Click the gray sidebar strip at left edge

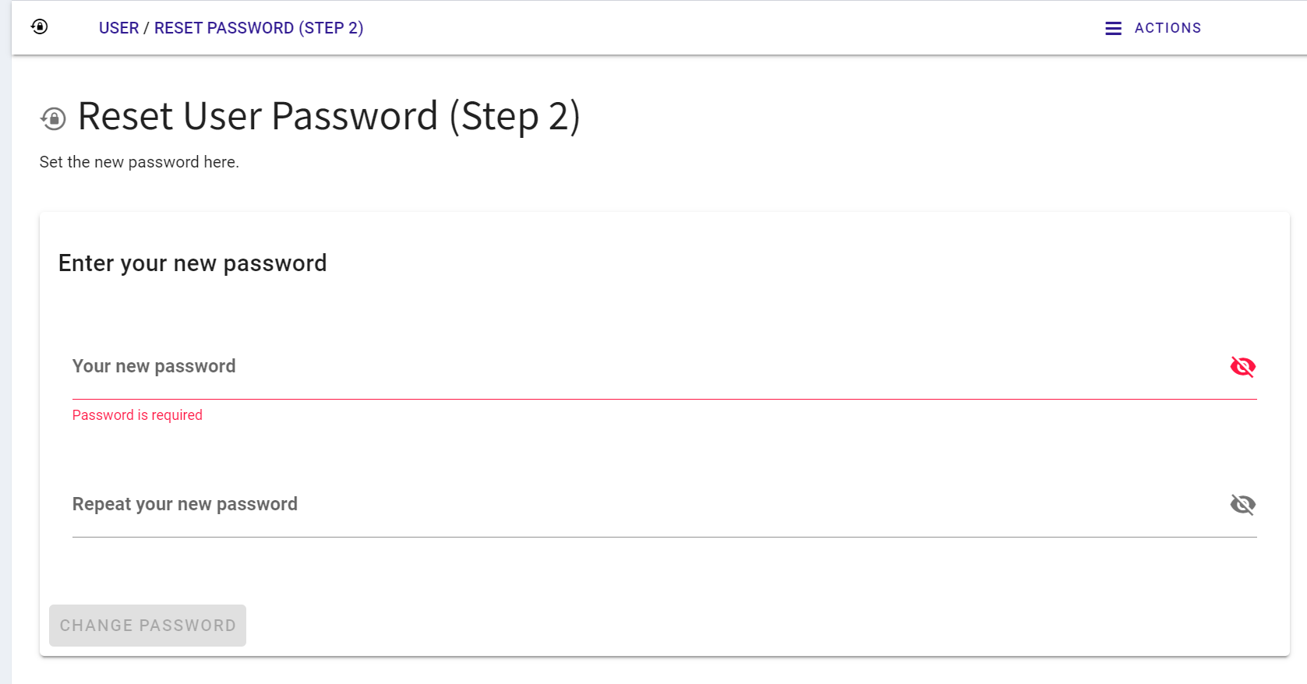pos(5,351)
